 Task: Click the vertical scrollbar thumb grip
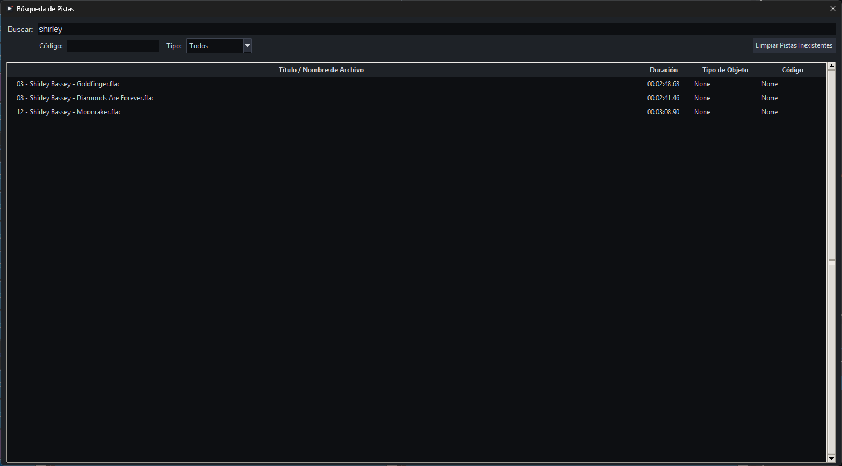tap(831, 262)
